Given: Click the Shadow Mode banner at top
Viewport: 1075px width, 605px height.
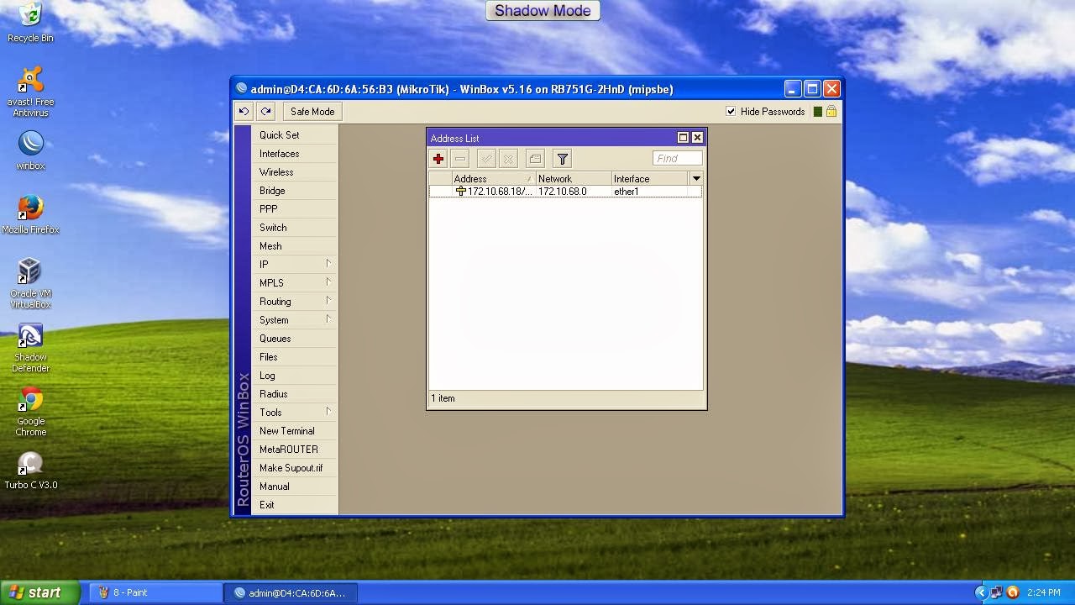Looking at the screenshot, I should coord(543,11).
